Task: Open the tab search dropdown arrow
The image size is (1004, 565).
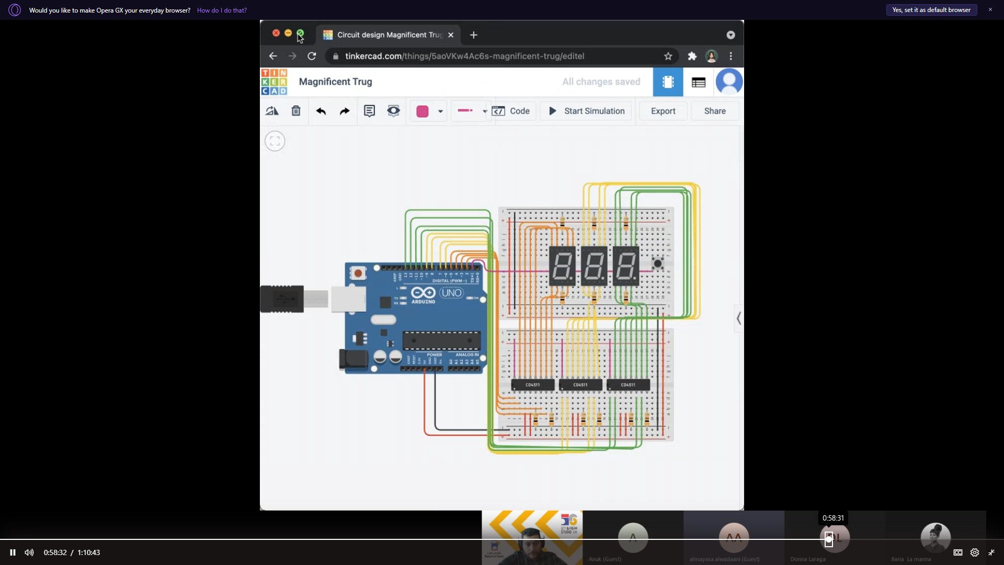Action: click(x=731, y=35)
